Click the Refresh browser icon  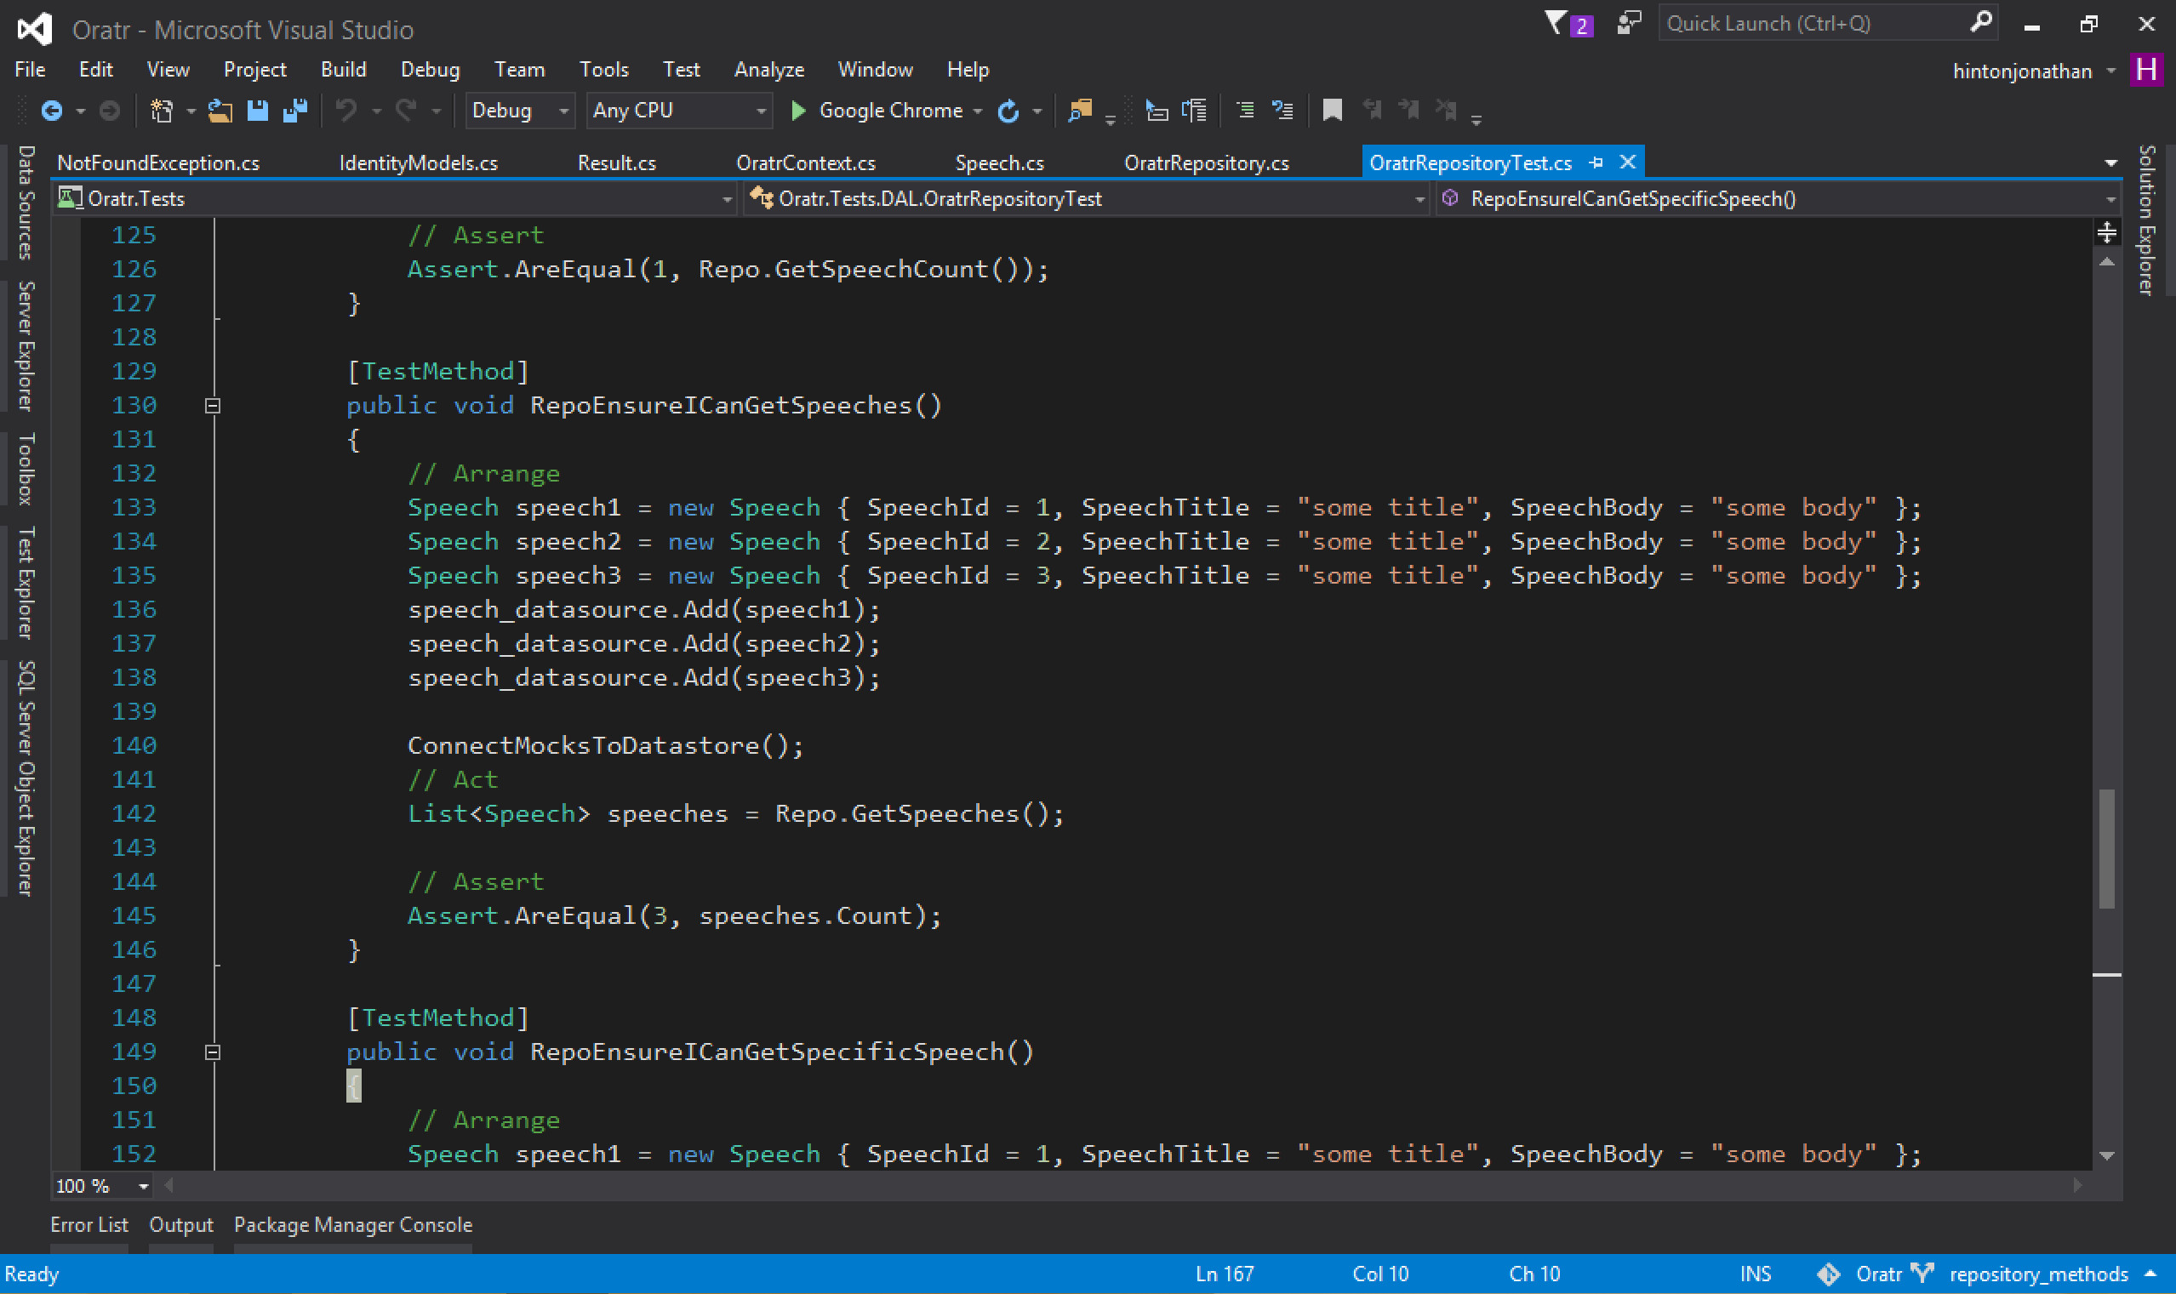click(1008, 111)
